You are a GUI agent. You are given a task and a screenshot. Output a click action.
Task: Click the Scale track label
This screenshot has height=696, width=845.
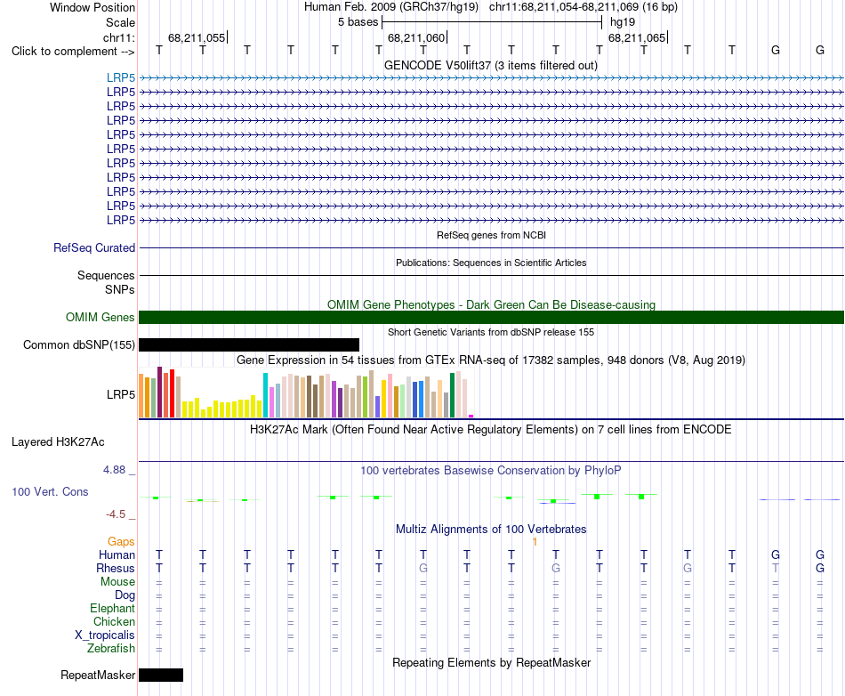tap(120, 22)
